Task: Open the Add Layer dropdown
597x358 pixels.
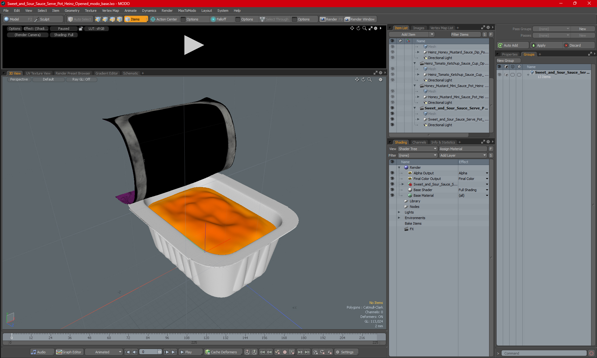Action: coord(463,155)
